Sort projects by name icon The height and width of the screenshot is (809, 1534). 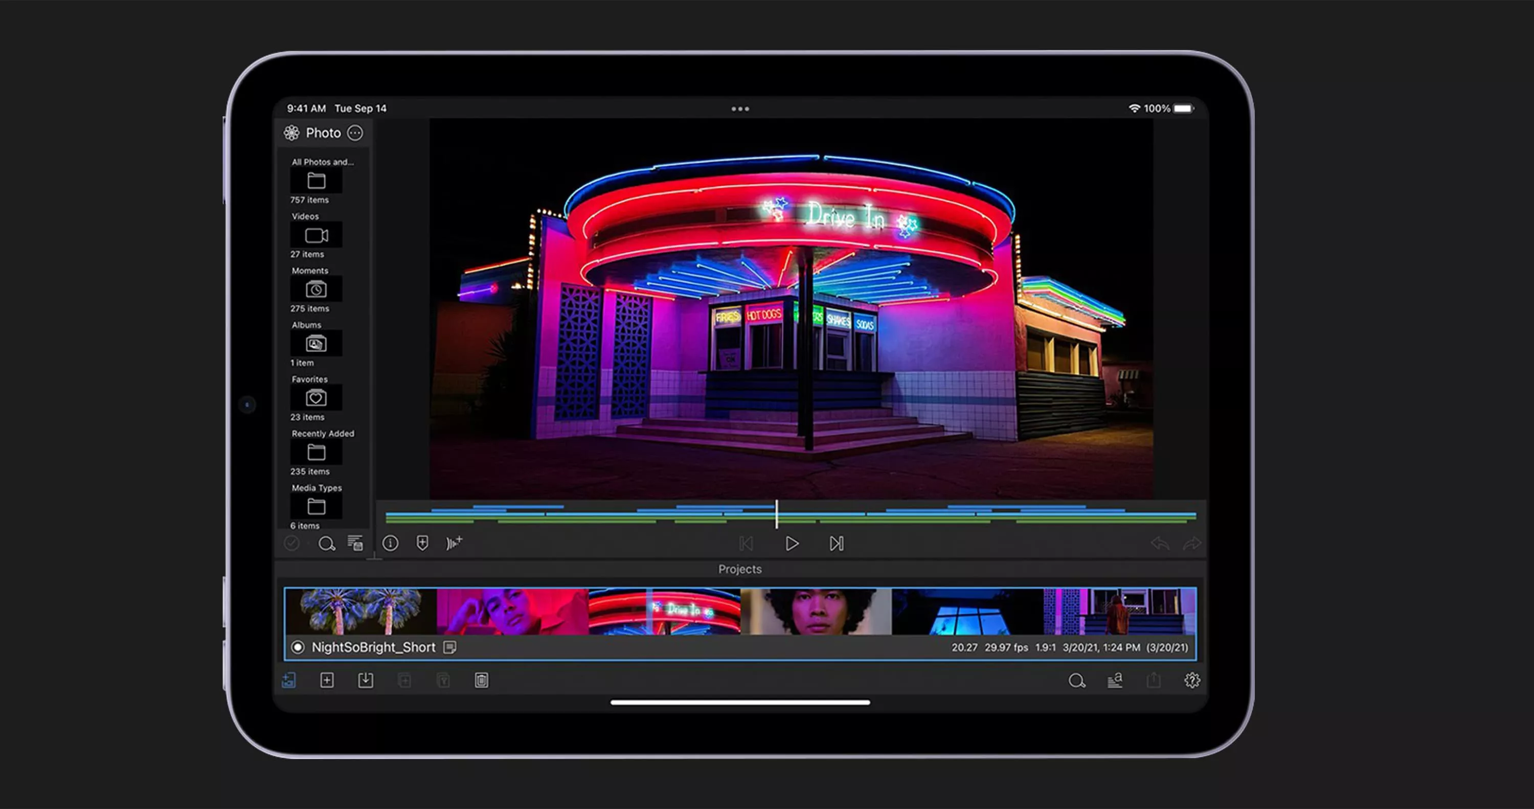1115,680
